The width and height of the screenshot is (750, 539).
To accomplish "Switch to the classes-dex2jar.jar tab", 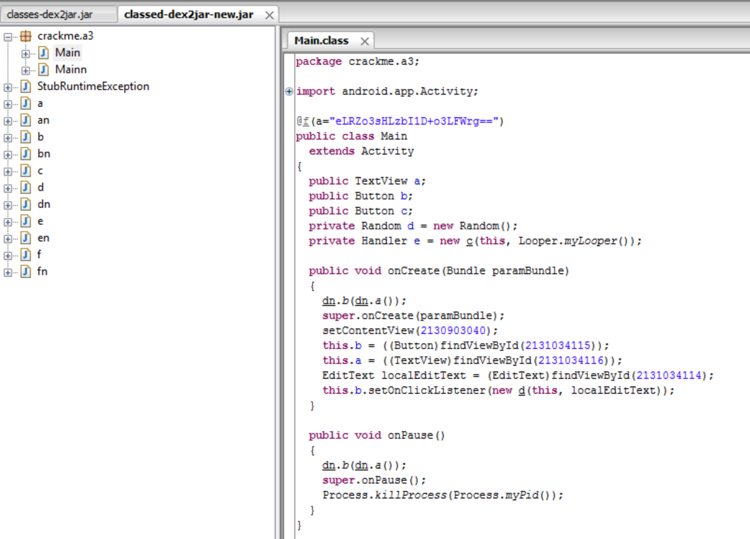I will pyautogui.click(x=50, y=14).
